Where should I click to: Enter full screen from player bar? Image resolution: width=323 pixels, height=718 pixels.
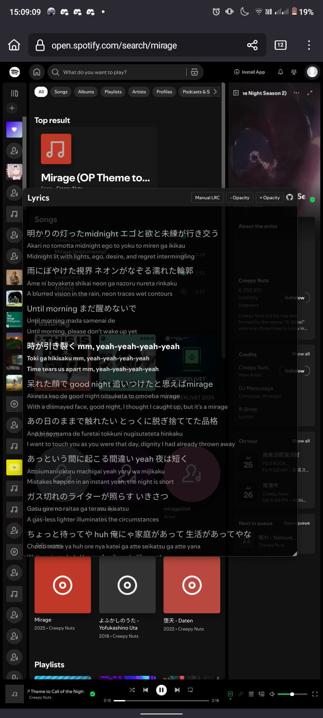pyautogui.click(x=315, y=694)
